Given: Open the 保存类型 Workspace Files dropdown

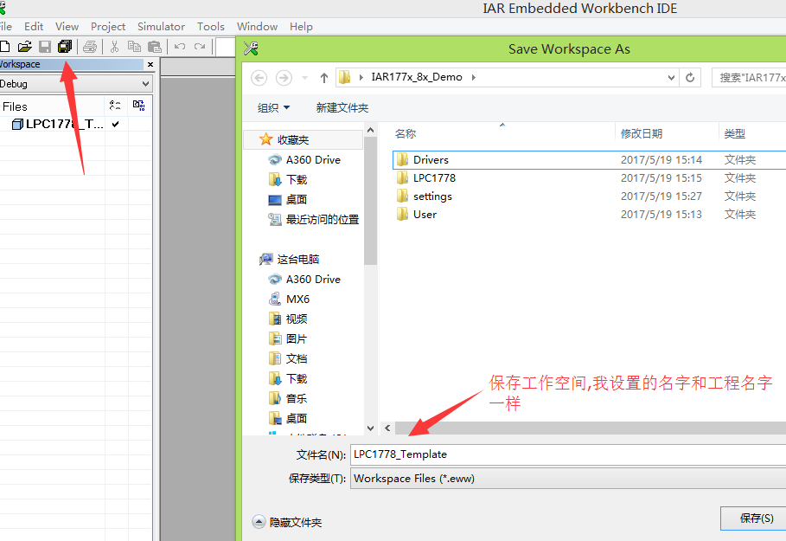Looking at the screenshot, I should click(x=568, y=479).
